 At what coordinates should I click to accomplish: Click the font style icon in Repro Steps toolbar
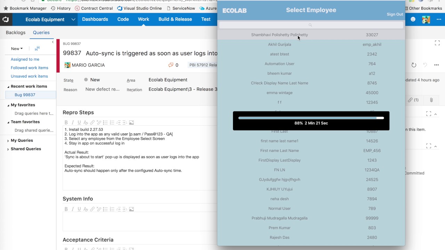[x=86, y=123]
